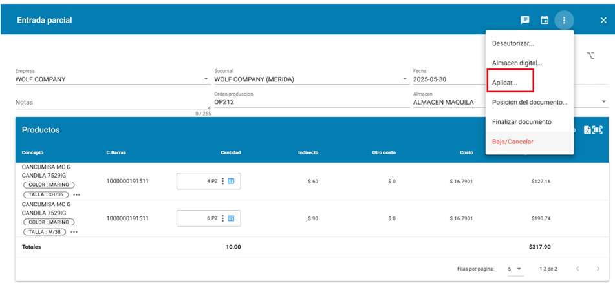615x283 pixels.
Task: Toggle the three-dot more options menu
Action: click(x=564, y=20)
